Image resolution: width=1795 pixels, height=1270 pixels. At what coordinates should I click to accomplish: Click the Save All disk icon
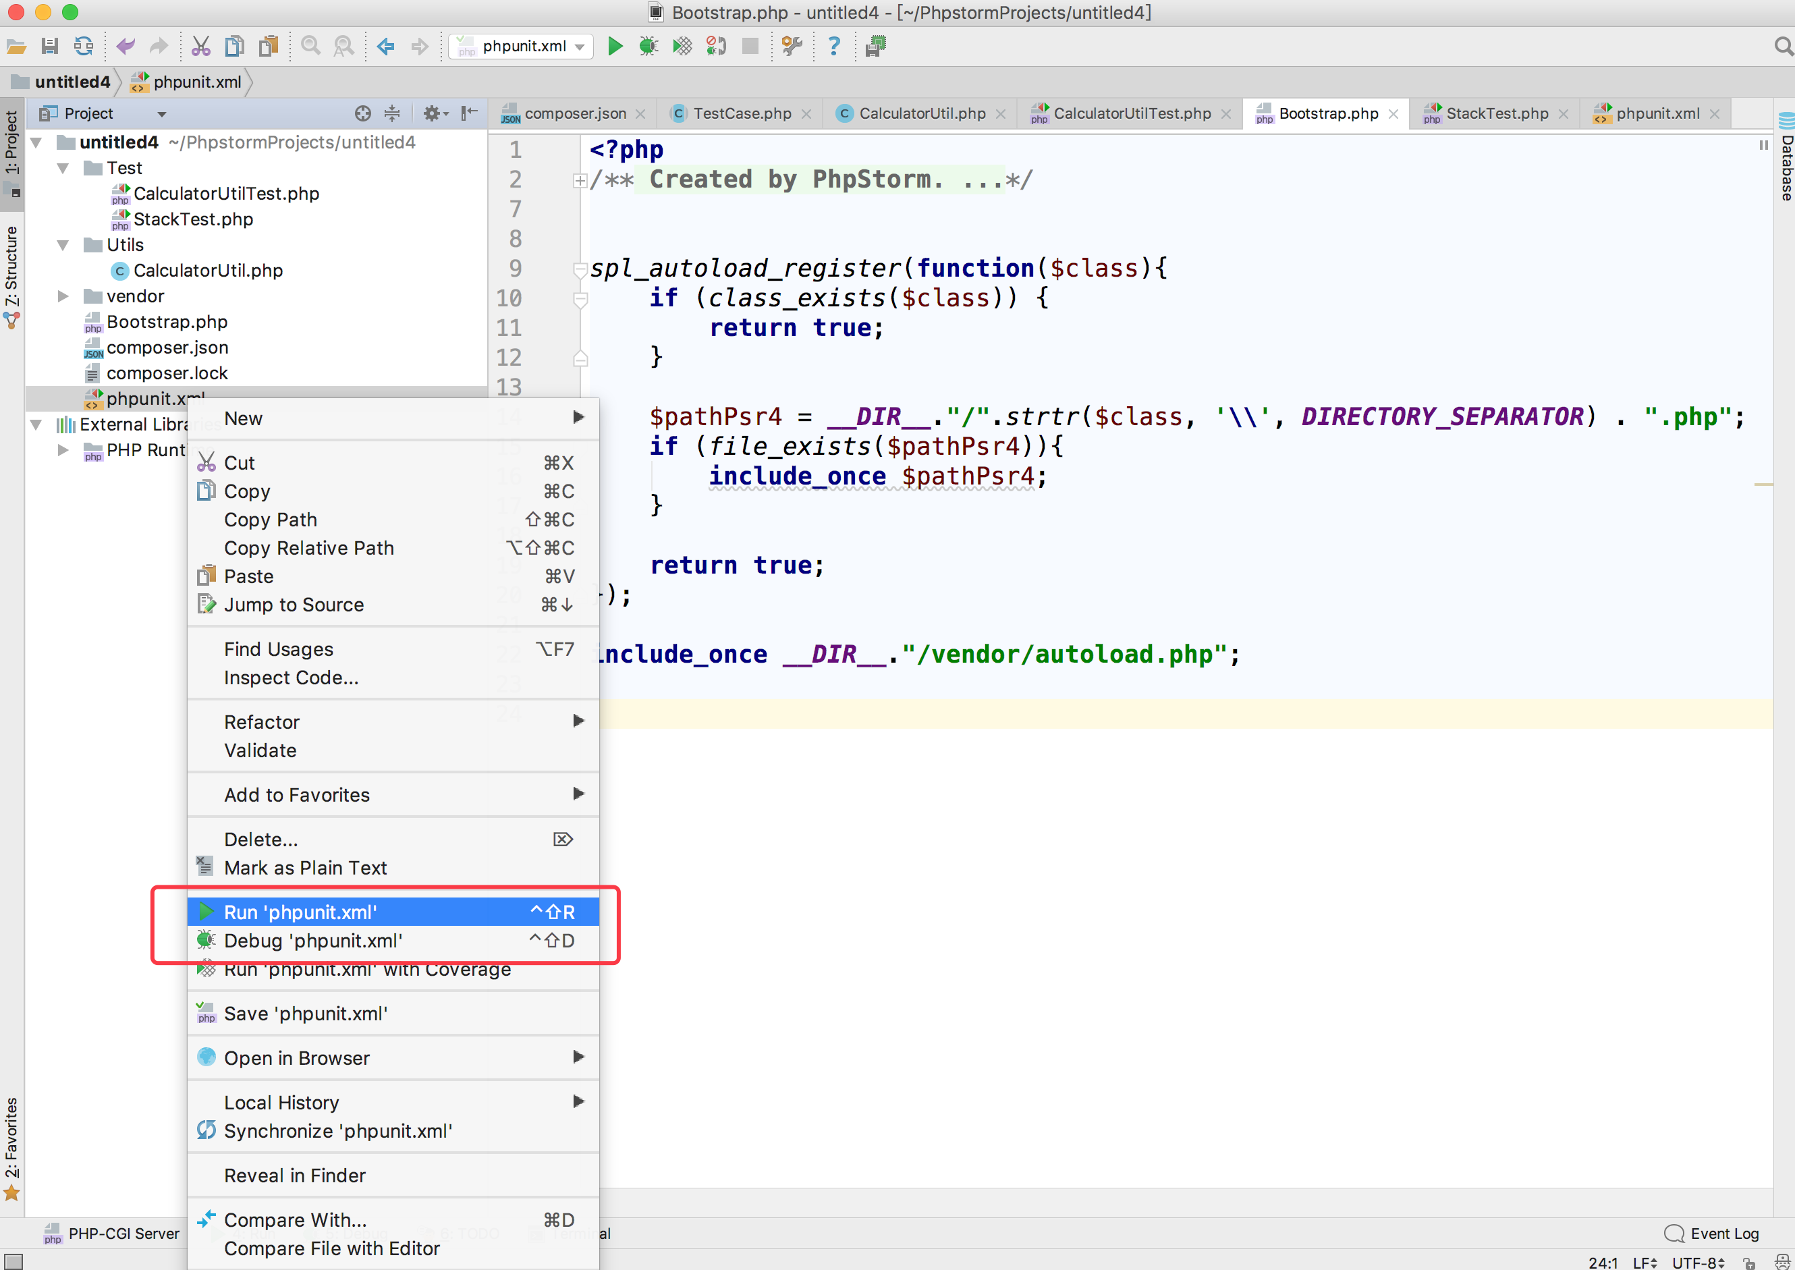(x=49, y=47)
